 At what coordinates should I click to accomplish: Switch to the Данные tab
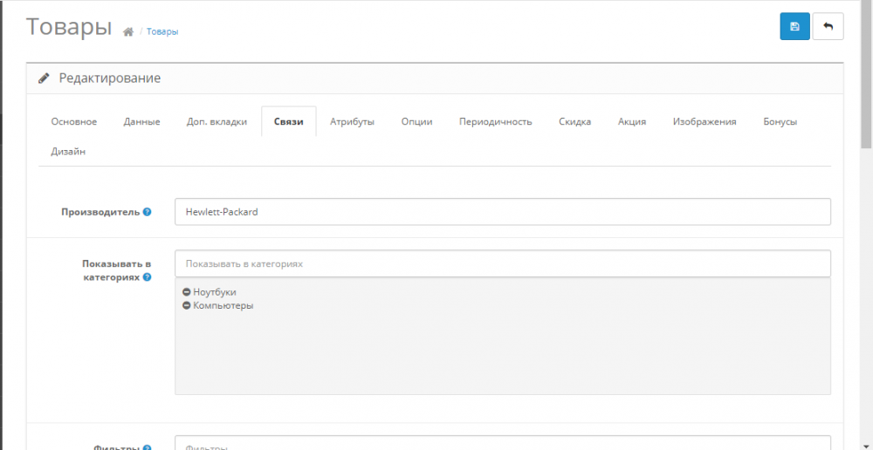pos(142,122)
